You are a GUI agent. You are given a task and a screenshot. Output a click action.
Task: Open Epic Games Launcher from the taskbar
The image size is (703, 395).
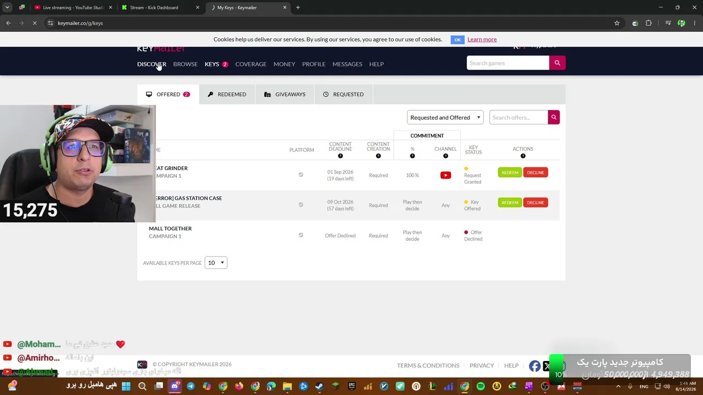351,386
